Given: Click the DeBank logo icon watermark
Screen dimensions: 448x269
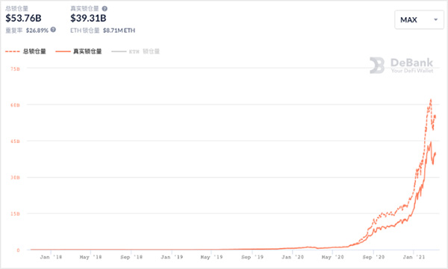Looking at the screenshot, I should (377, 66).
